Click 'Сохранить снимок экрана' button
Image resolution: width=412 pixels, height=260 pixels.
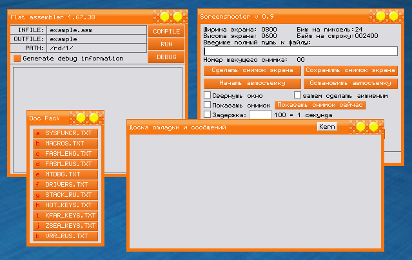click(x=351, y=70)
